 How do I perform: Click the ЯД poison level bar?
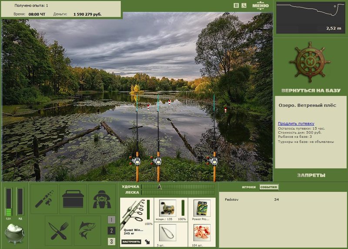tap(20, 202)
